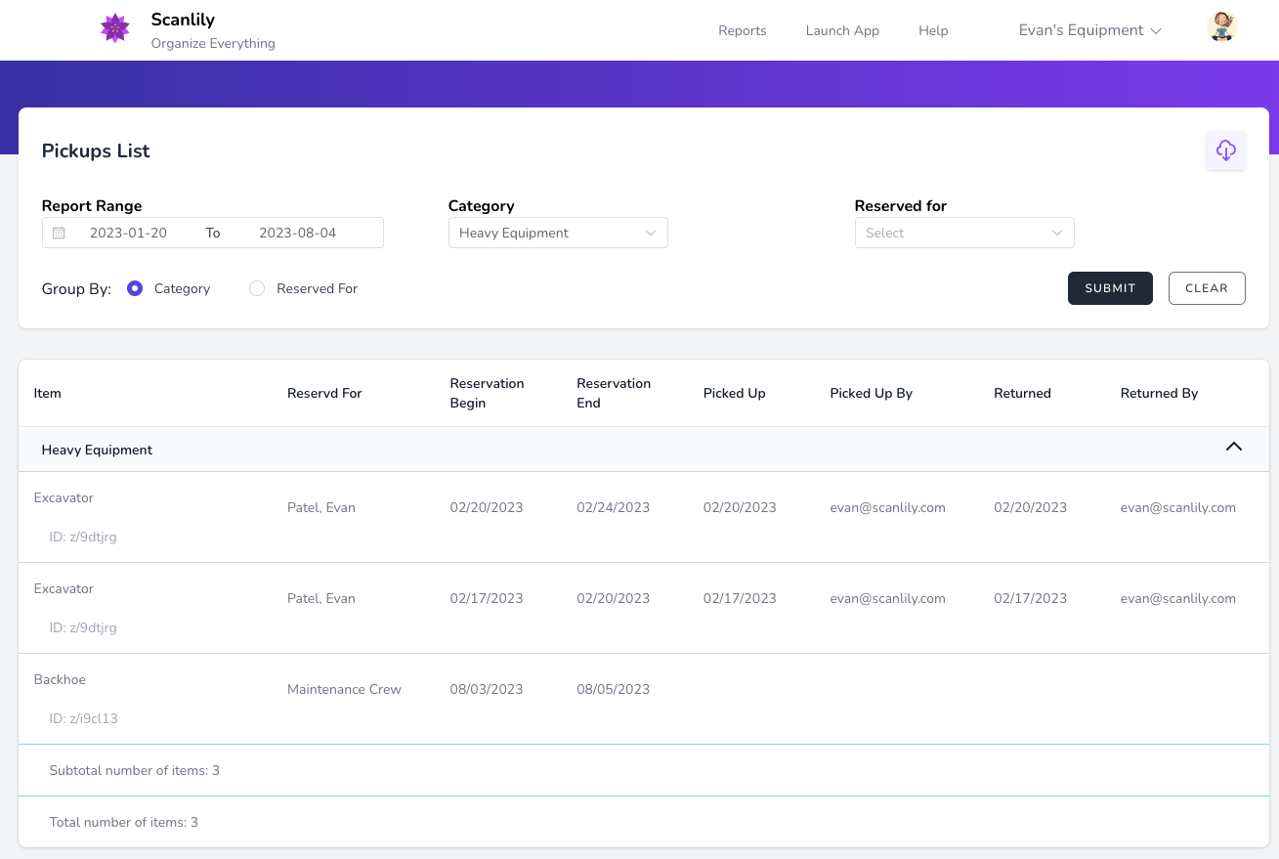Collapse the Heavy Equipment group chevron
The image size is (1279, 859).
coord(1233,448)
